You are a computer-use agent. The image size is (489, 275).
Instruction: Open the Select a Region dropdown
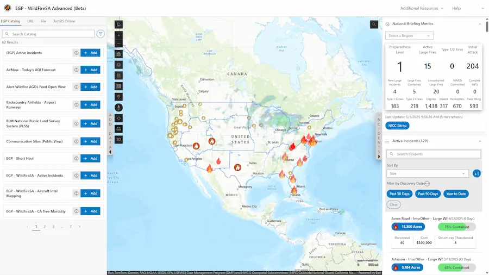tap(410, 36)
